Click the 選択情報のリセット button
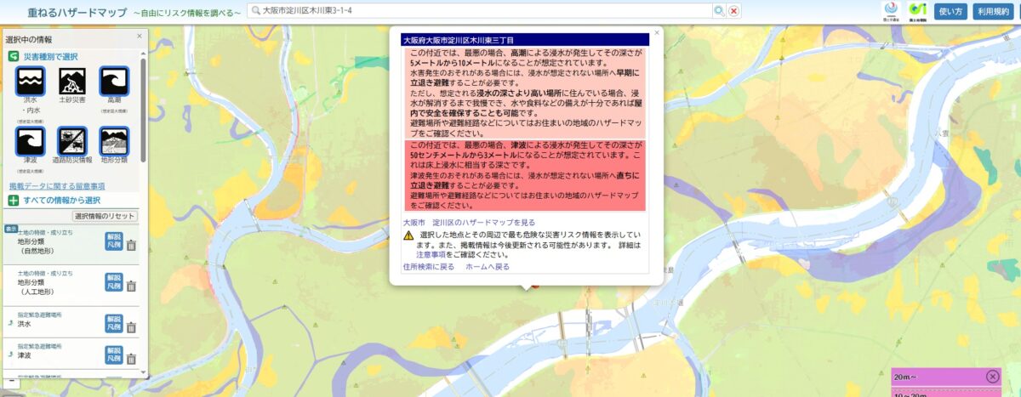The height and width of the screenshot is (397, 1021). (x=106, y=216)
